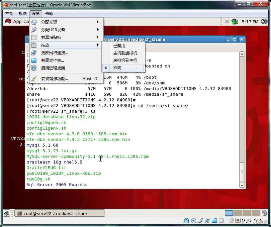Click the guest volume speaker icon
271x227 pixels.
coord(264,22)
